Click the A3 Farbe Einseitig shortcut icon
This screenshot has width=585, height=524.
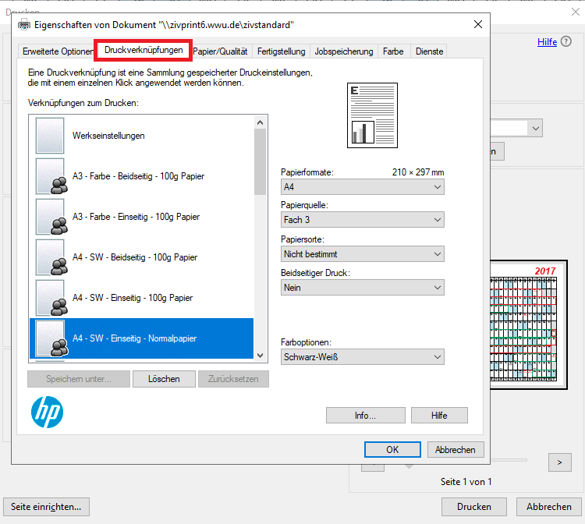[50, 217]
